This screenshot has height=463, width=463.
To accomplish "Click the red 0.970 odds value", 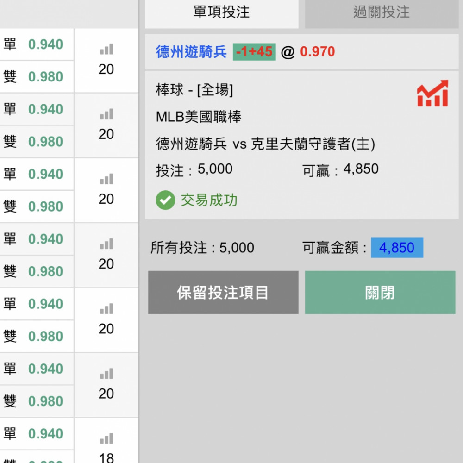I will coord(318,52).
